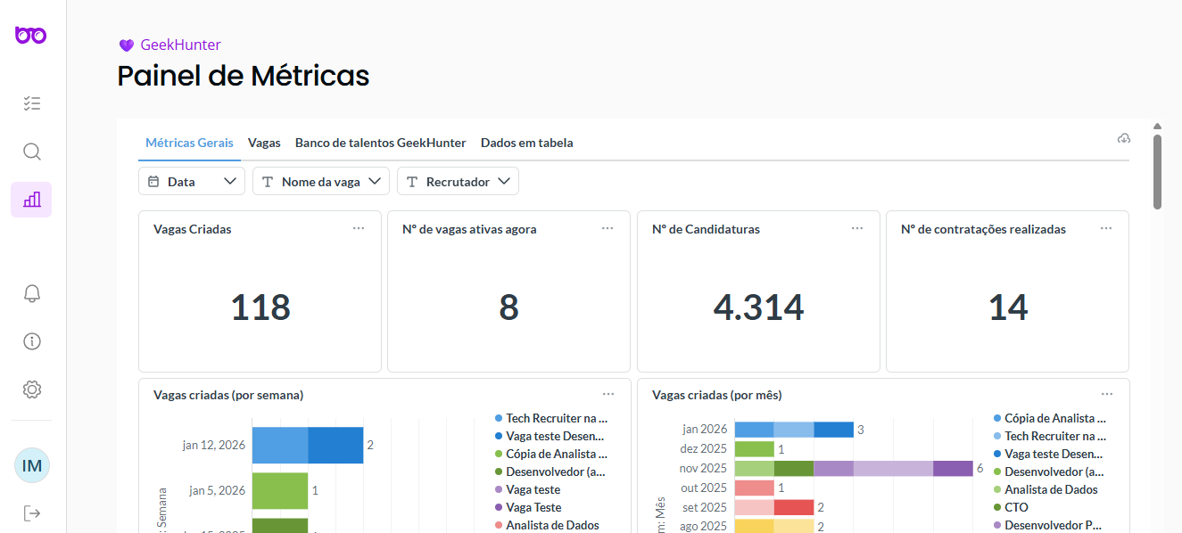Open the IM user avatar

[32, 465]
